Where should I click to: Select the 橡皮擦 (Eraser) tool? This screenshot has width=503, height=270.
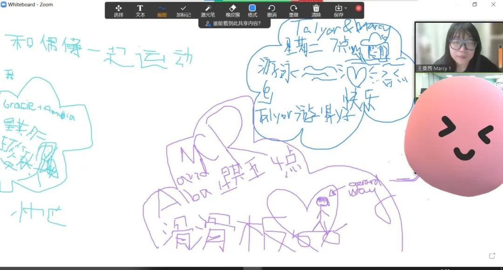(233, 10)
